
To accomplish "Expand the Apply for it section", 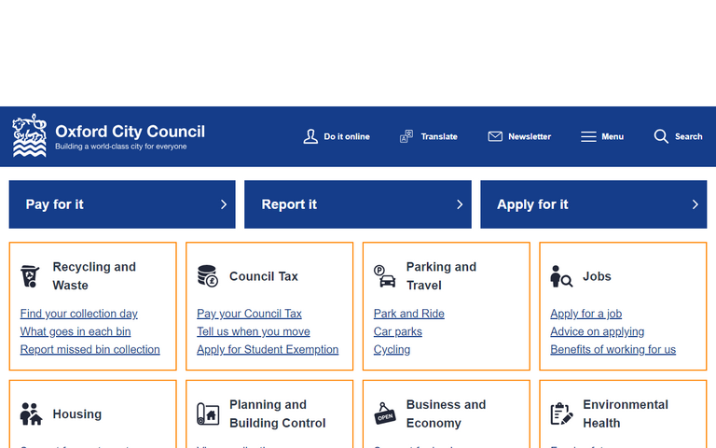I will click(593, 204).
